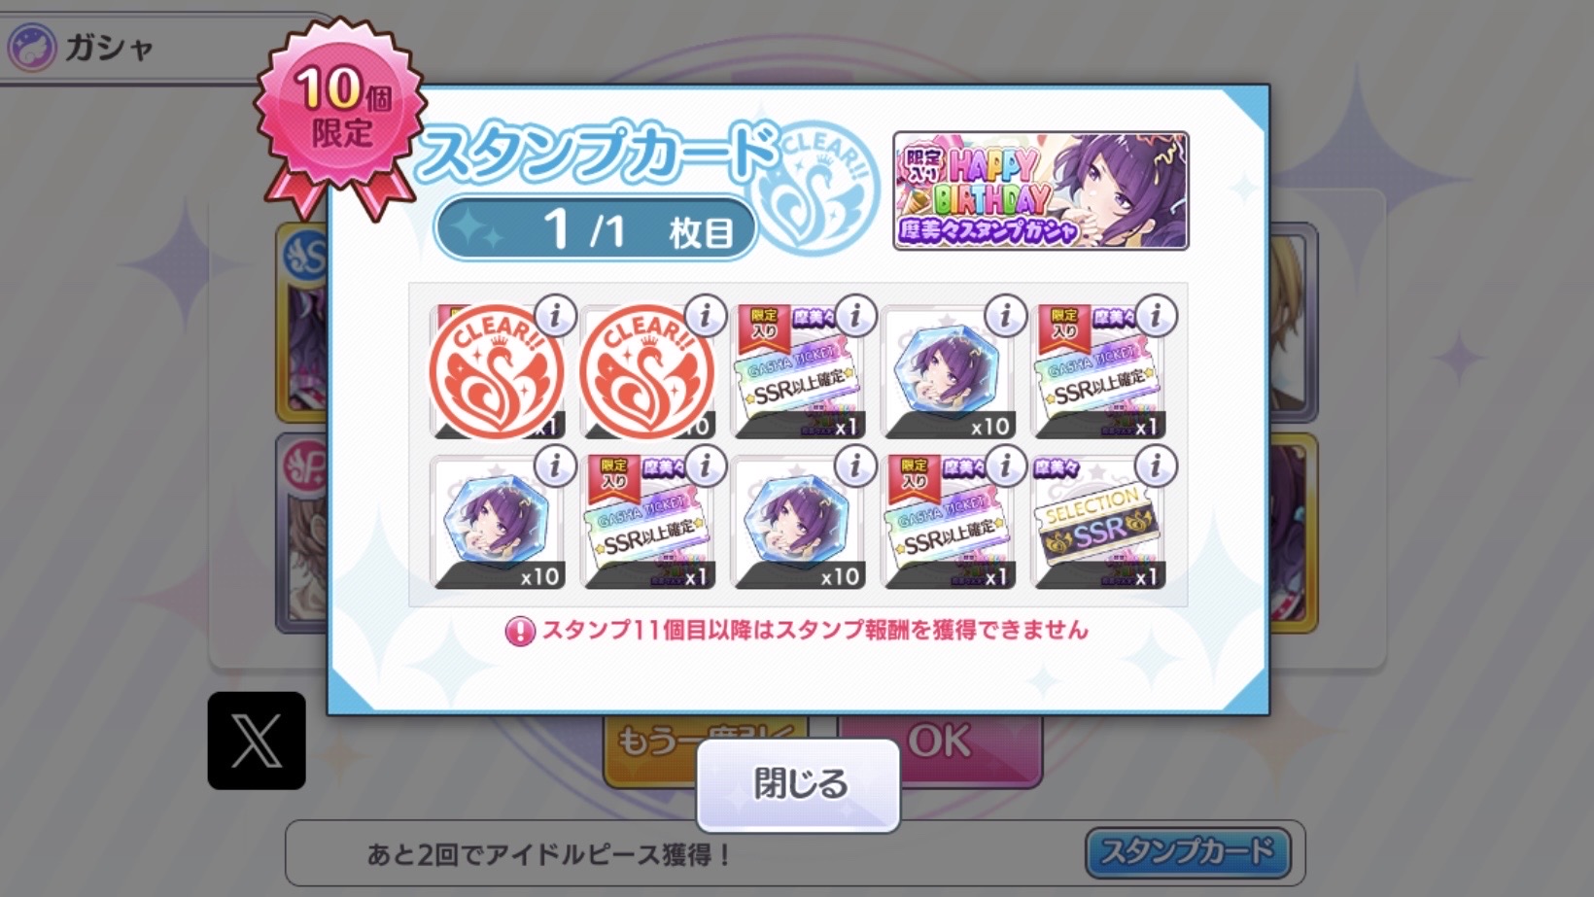
Task: Open the スタンプカード button at bottom right
Action: click(x=1188, y=852)
